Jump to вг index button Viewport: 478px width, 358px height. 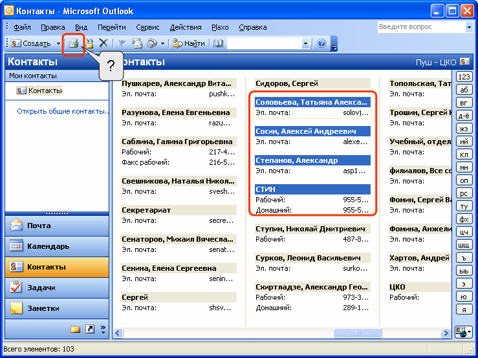pos(464,103)
